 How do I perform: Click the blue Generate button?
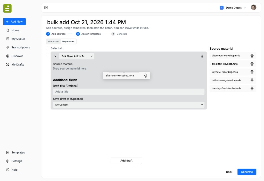(x=247, y=172)
